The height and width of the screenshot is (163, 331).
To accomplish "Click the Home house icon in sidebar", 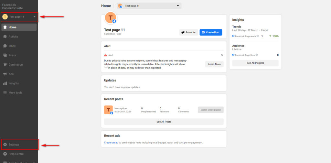I will click(5, 27).
